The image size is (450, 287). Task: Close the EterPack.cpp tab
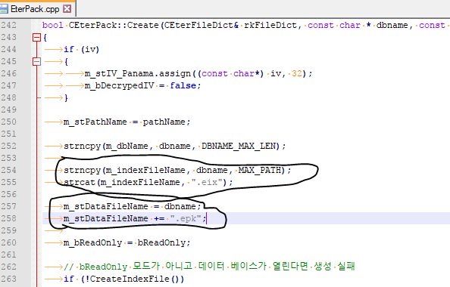[67, 8]
